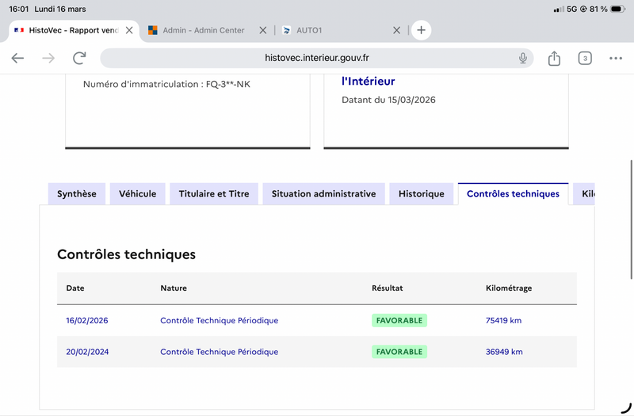Show the Situation administrative tab
Screen dimensions: 634x416
pyautogui.click(x=323, y=194)
